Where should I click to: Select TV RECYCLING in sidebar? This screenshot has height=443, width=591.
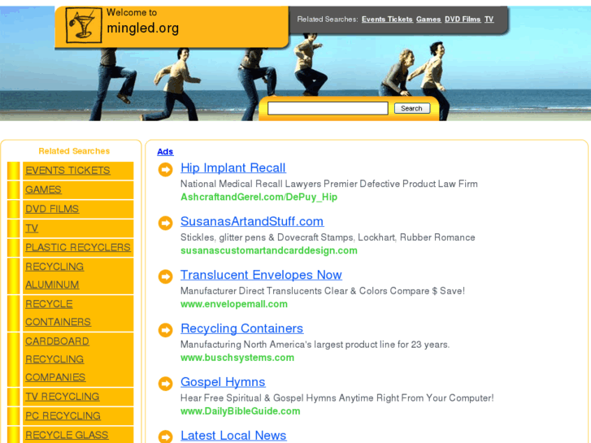coord(63,397)
